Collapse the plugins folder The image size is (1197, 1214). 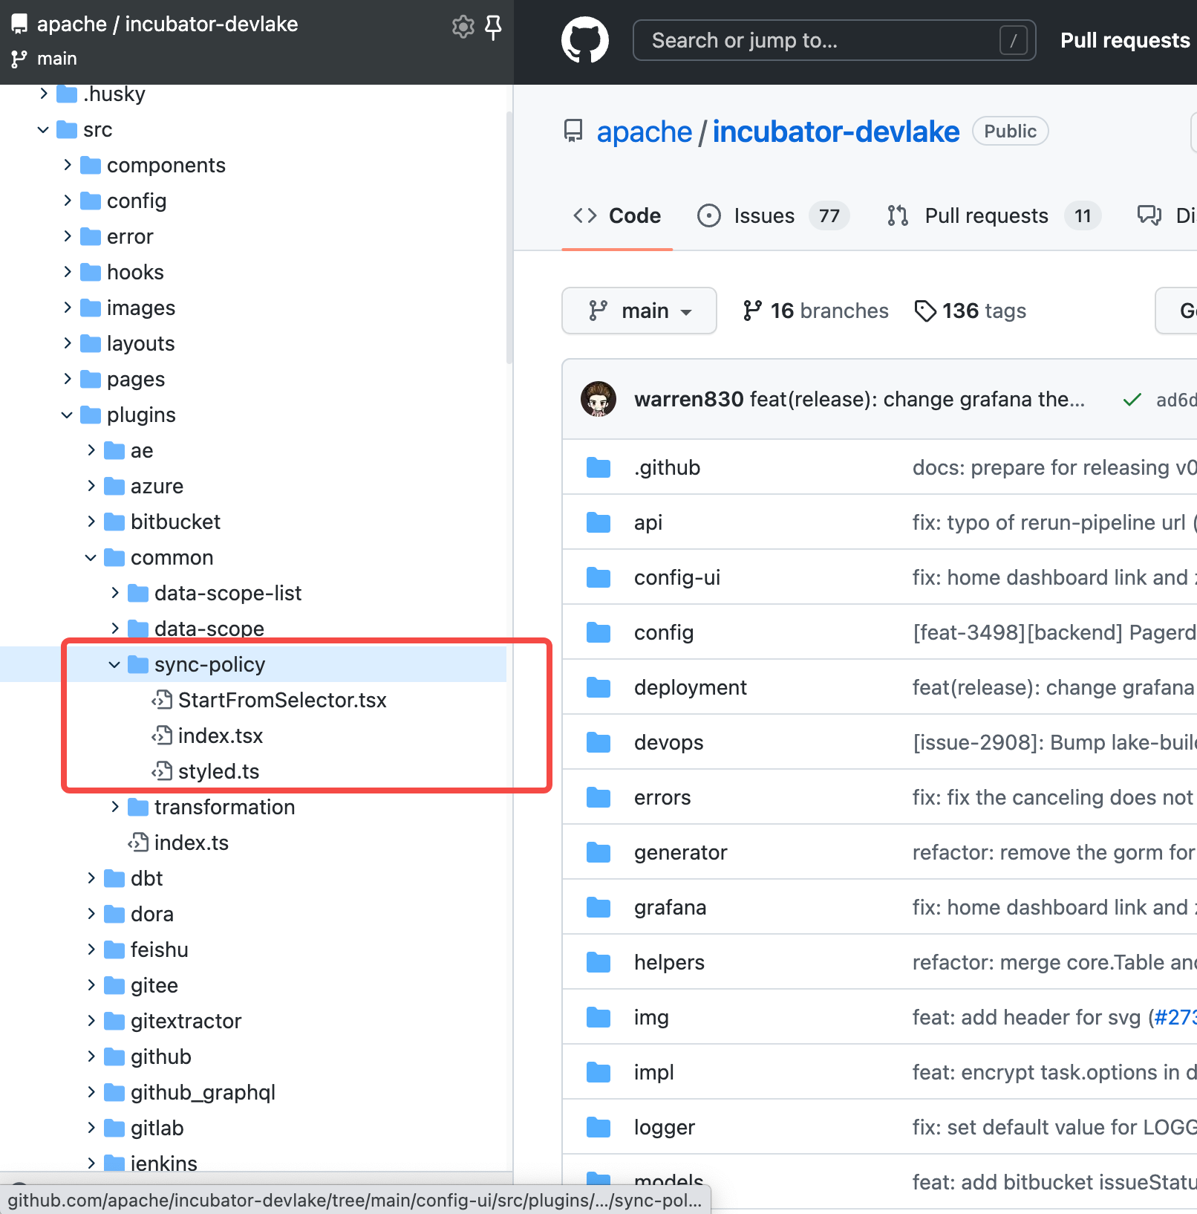point(67,415)
